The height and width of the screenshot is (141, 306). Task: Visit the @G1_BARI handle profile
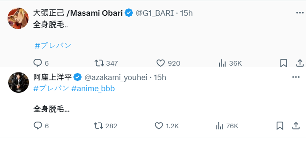pos(155,13)
